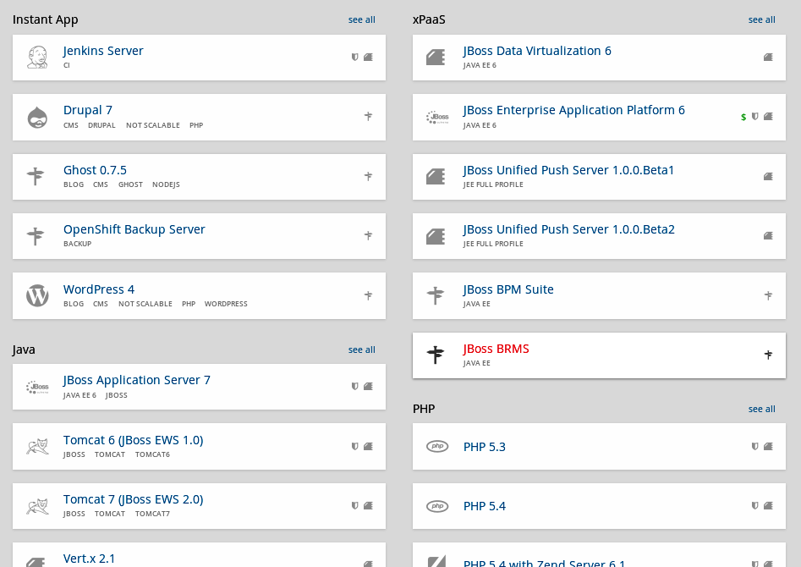Select JBoss Enterprise Application Platform 6 link
Viewport: 801px width, 567px height.
(574, 110)
